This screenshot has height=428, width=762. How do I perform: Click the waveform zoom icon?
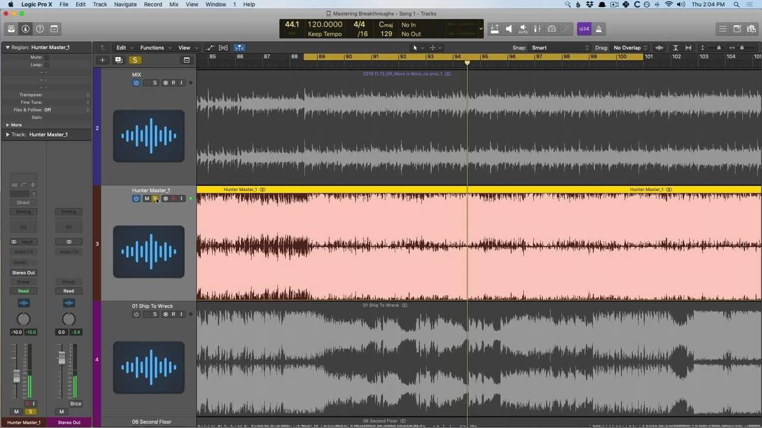[x=659, y=48]
